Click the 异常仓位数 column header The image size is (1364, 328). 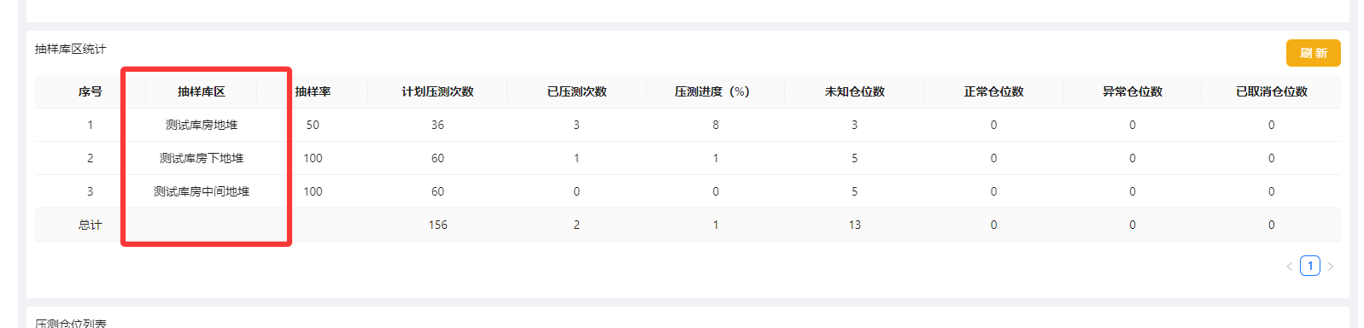pyautogui.click(x=1132, y=91)
